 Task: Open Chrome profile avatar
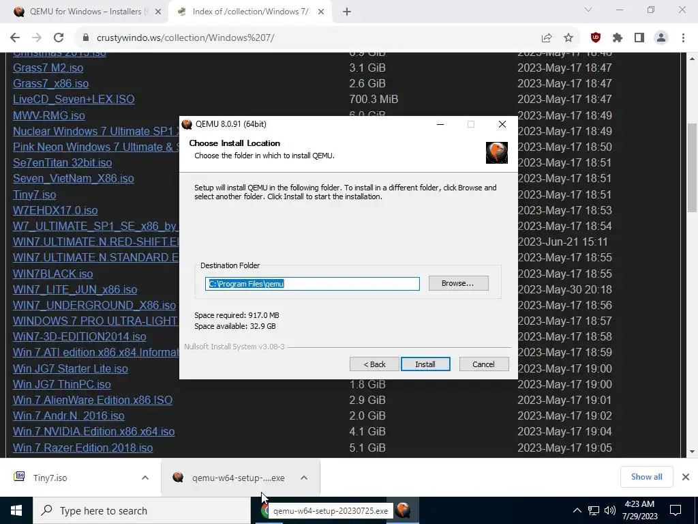661,38
